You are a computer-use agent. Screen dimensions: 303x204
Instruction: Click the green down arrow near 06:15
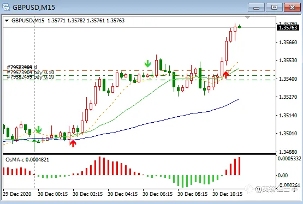[147, 63]
